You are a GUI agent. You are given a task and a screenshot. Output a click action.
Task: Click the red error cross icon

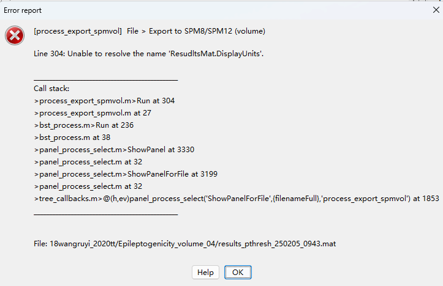pyautogui.click(x=15, y=35)
